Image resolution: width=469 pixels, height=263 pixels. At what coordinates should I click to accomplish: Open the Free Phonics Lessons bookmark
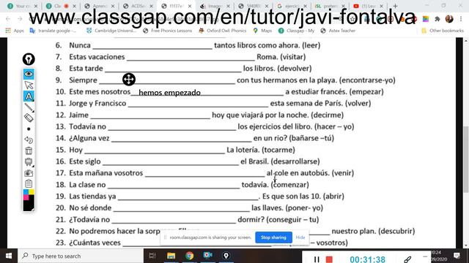(x=168, y=31)
